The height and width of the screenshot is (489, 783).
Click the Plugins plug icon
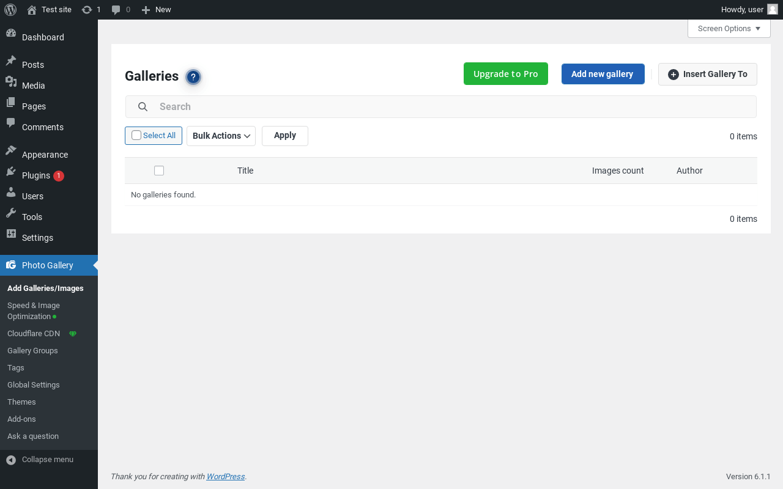point(11,172)
